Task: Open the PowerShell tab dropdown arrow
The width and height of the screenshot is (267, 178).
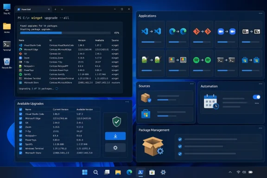Action: (x=62, y=9)
